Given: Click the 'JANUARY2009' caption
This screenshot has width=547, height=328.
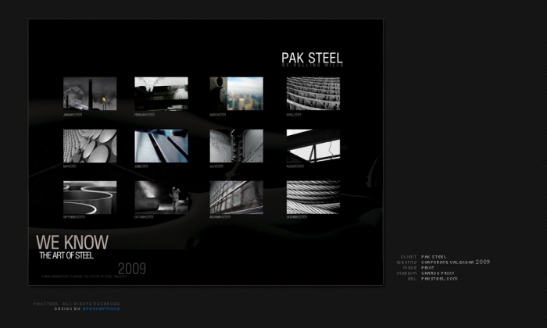Looking at the screenshot, I should pos(73,115).
